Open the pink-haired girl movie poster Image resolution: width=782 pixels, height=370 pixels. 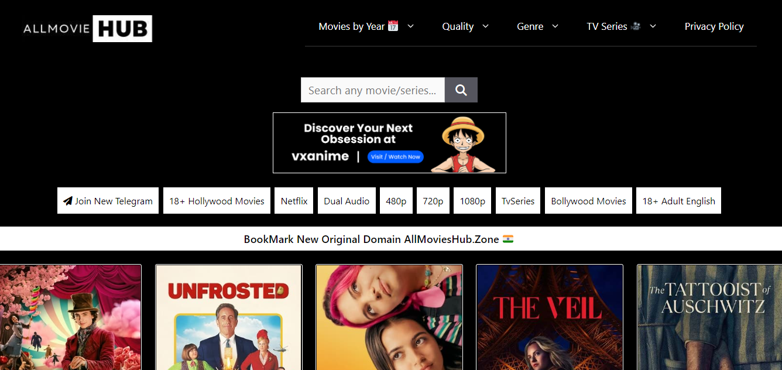pos(389,317)
